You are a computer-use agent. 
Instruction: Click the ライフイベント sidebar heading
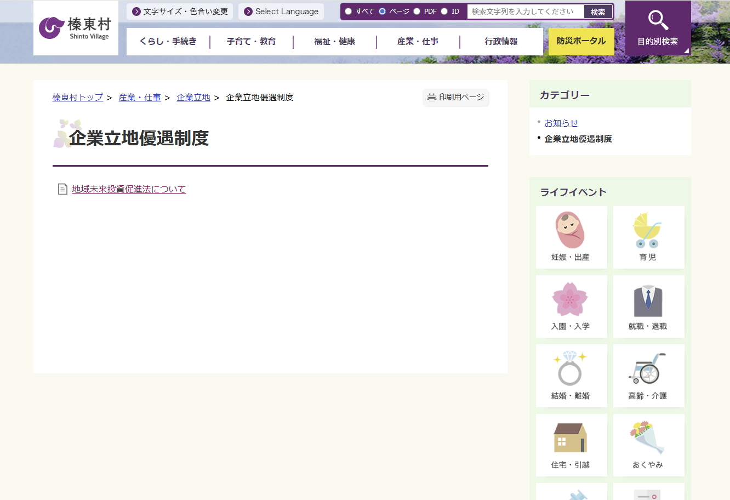(573, 192)
